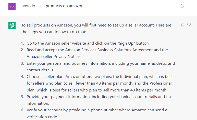Click the "Amazon seller Privacy Notice" text
This screenshot has width=197, height=120.
54,57
